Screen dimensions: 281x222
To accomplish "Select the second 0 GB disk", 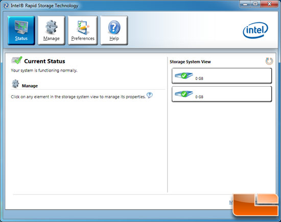I will [x=222, y=94].
